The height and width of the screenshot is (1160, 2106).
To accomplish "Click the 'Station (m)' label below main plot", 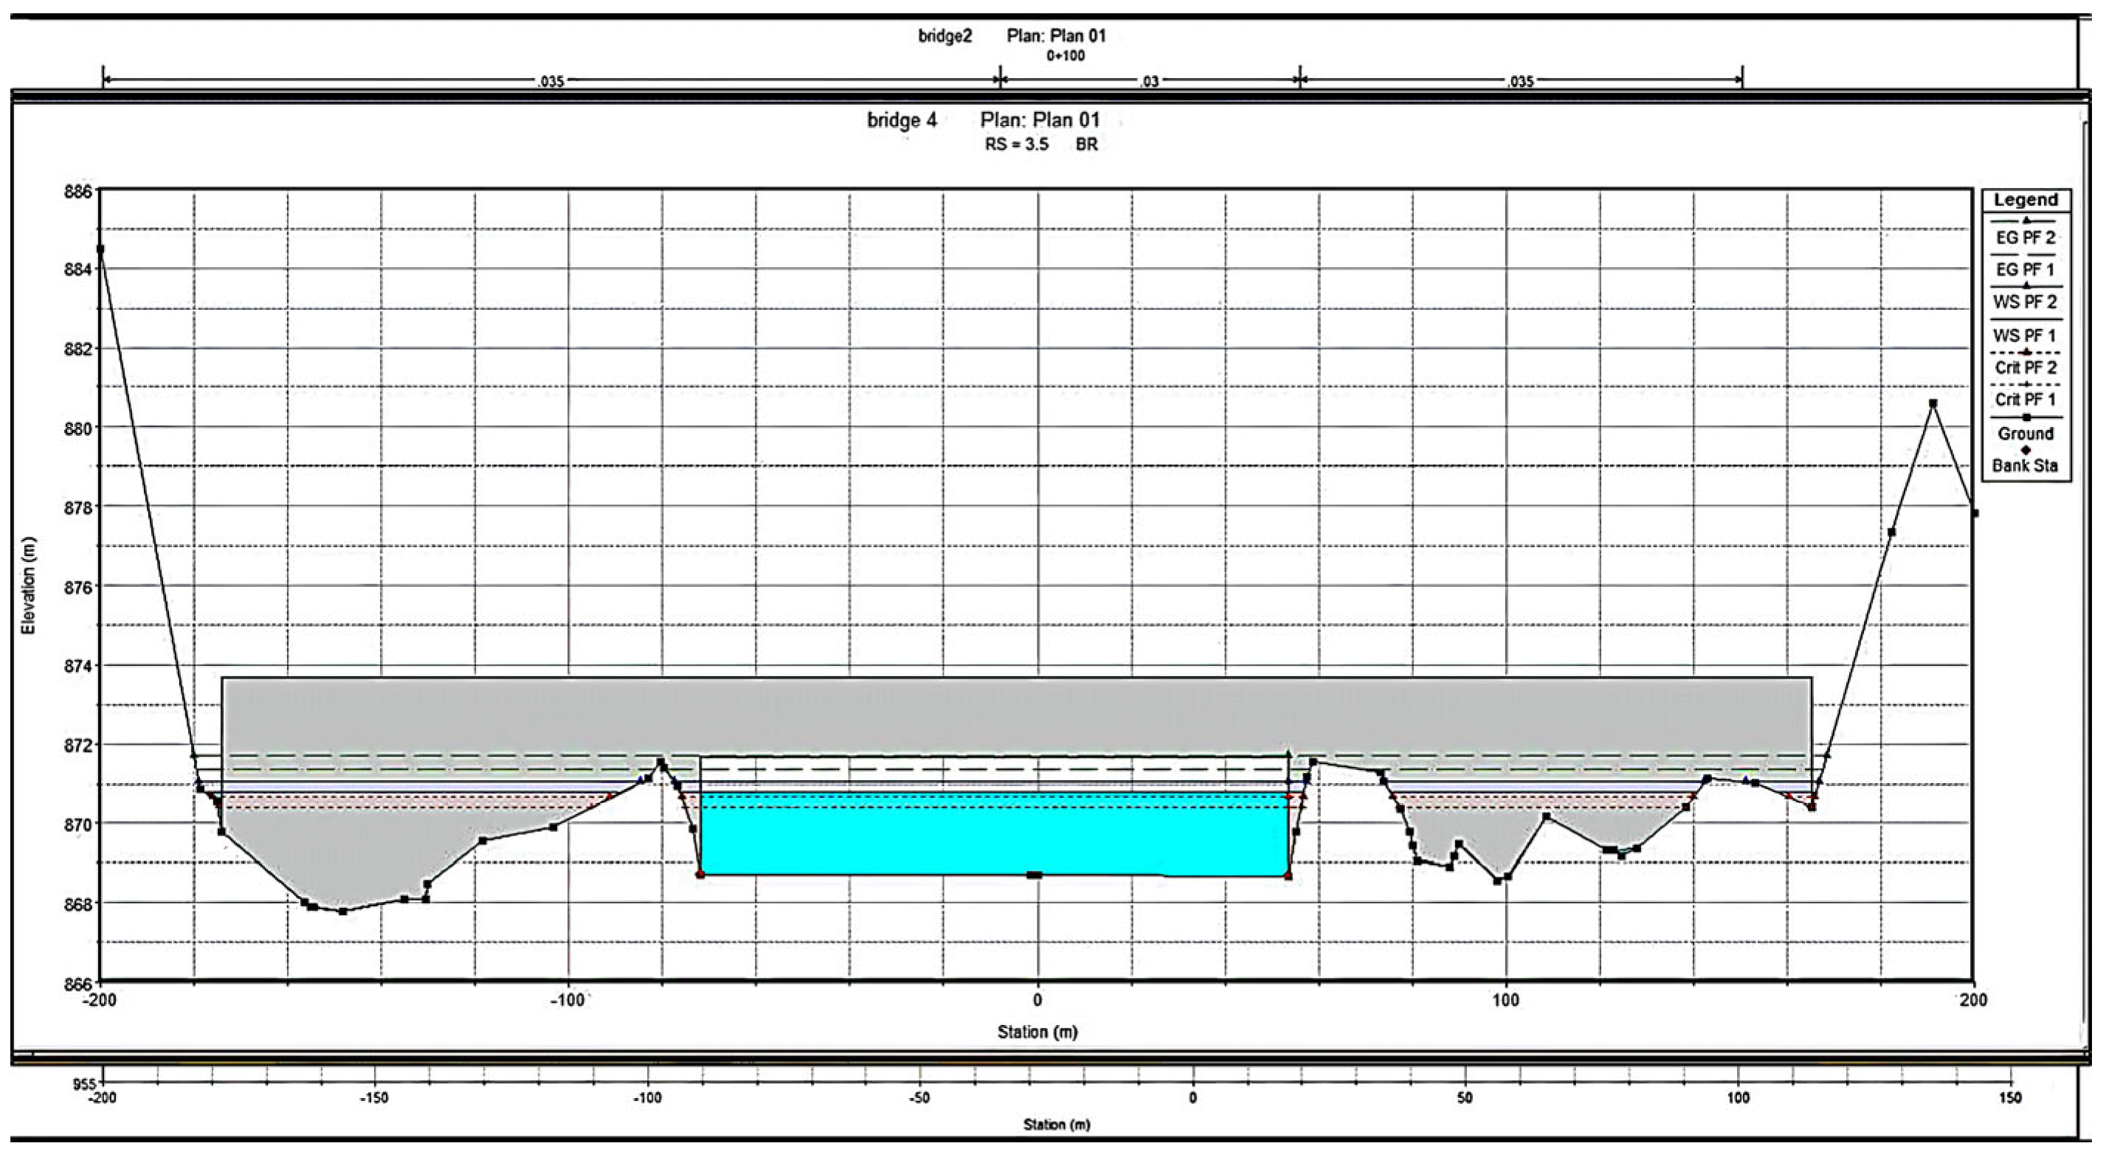I will (x=1037, y=1032).
